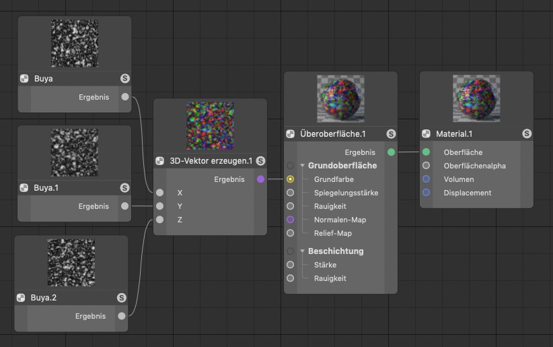Click the purple Ergebnis output of 3D-Vektor node
The image size is (553, 347).
[260, 179]
